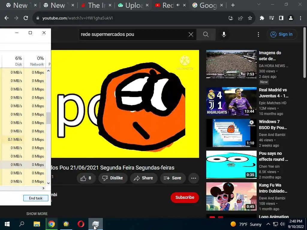Subscribe to the channel
Viewport: 307px width, 230px height.
pos(185,198)
